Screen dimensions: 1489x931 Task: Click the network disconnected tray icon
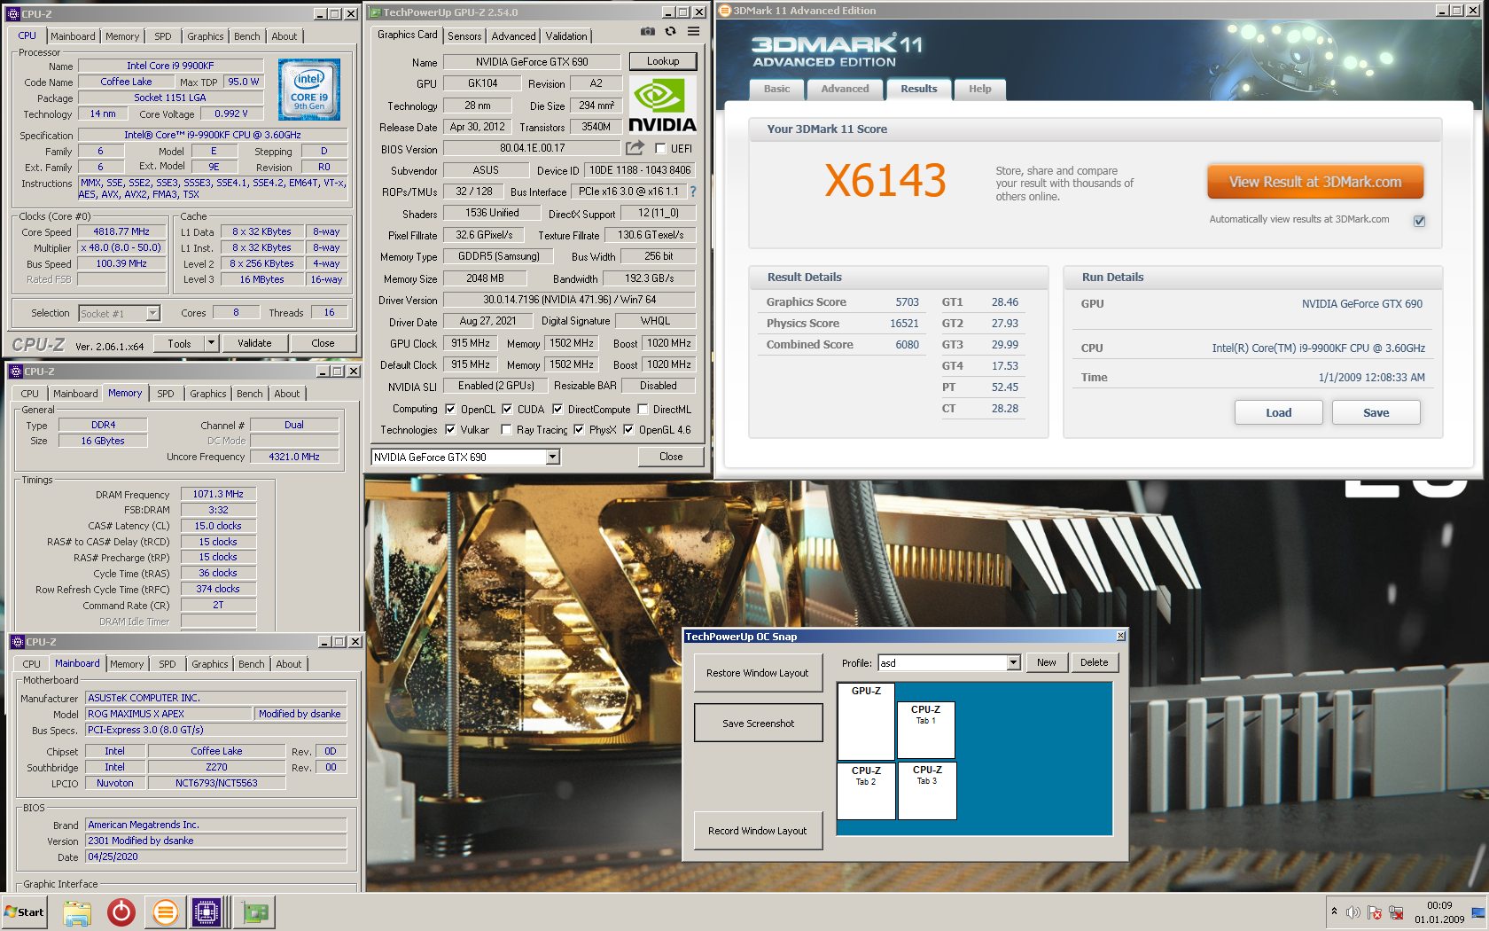(x=1396, y=912)
